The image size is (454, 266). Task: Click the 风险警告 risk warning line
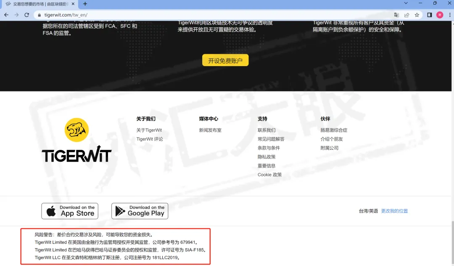tap(94, 235)
